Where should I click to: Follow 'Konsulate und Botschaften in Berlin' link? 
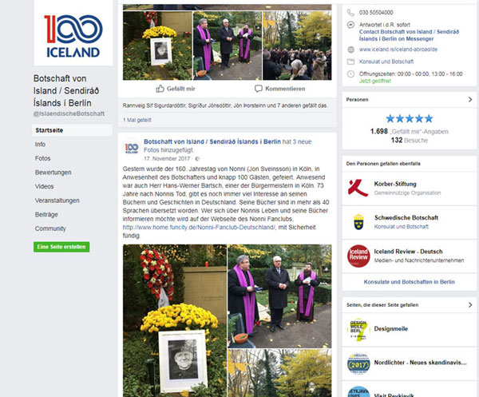point(409,282)
